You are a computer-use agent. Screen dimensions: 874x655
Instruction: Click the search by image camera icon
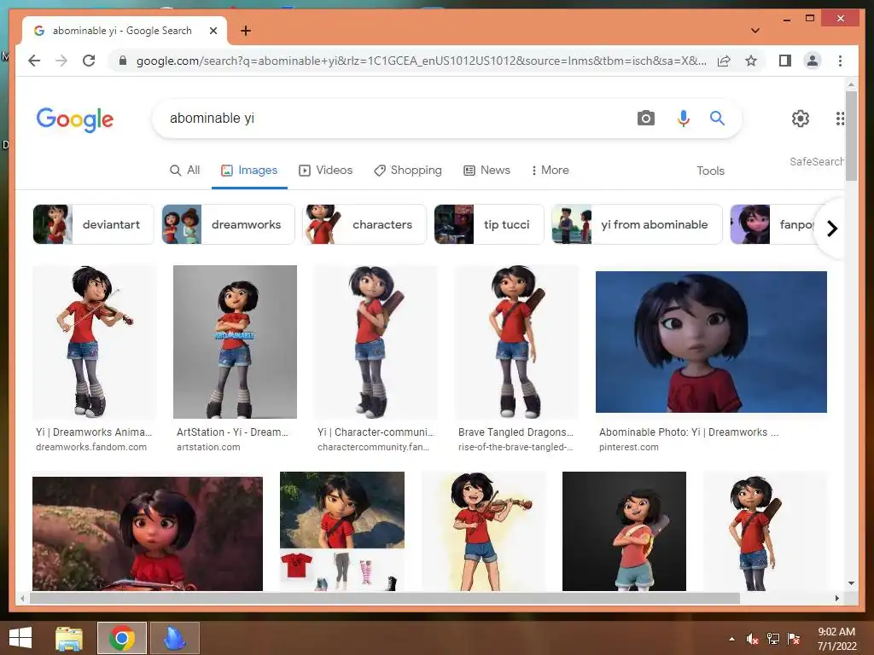(x=645, y=118)
